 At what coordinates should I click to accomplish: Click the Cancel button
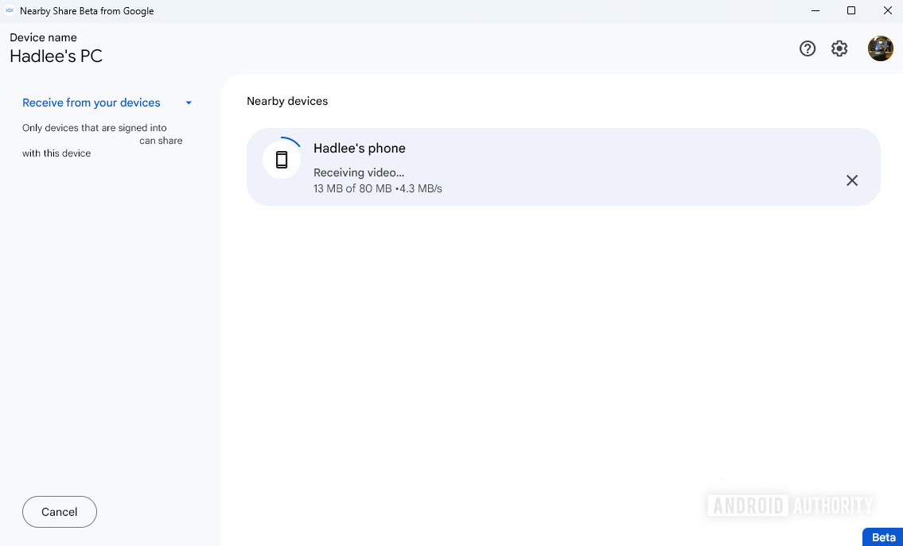click(59, 512)
